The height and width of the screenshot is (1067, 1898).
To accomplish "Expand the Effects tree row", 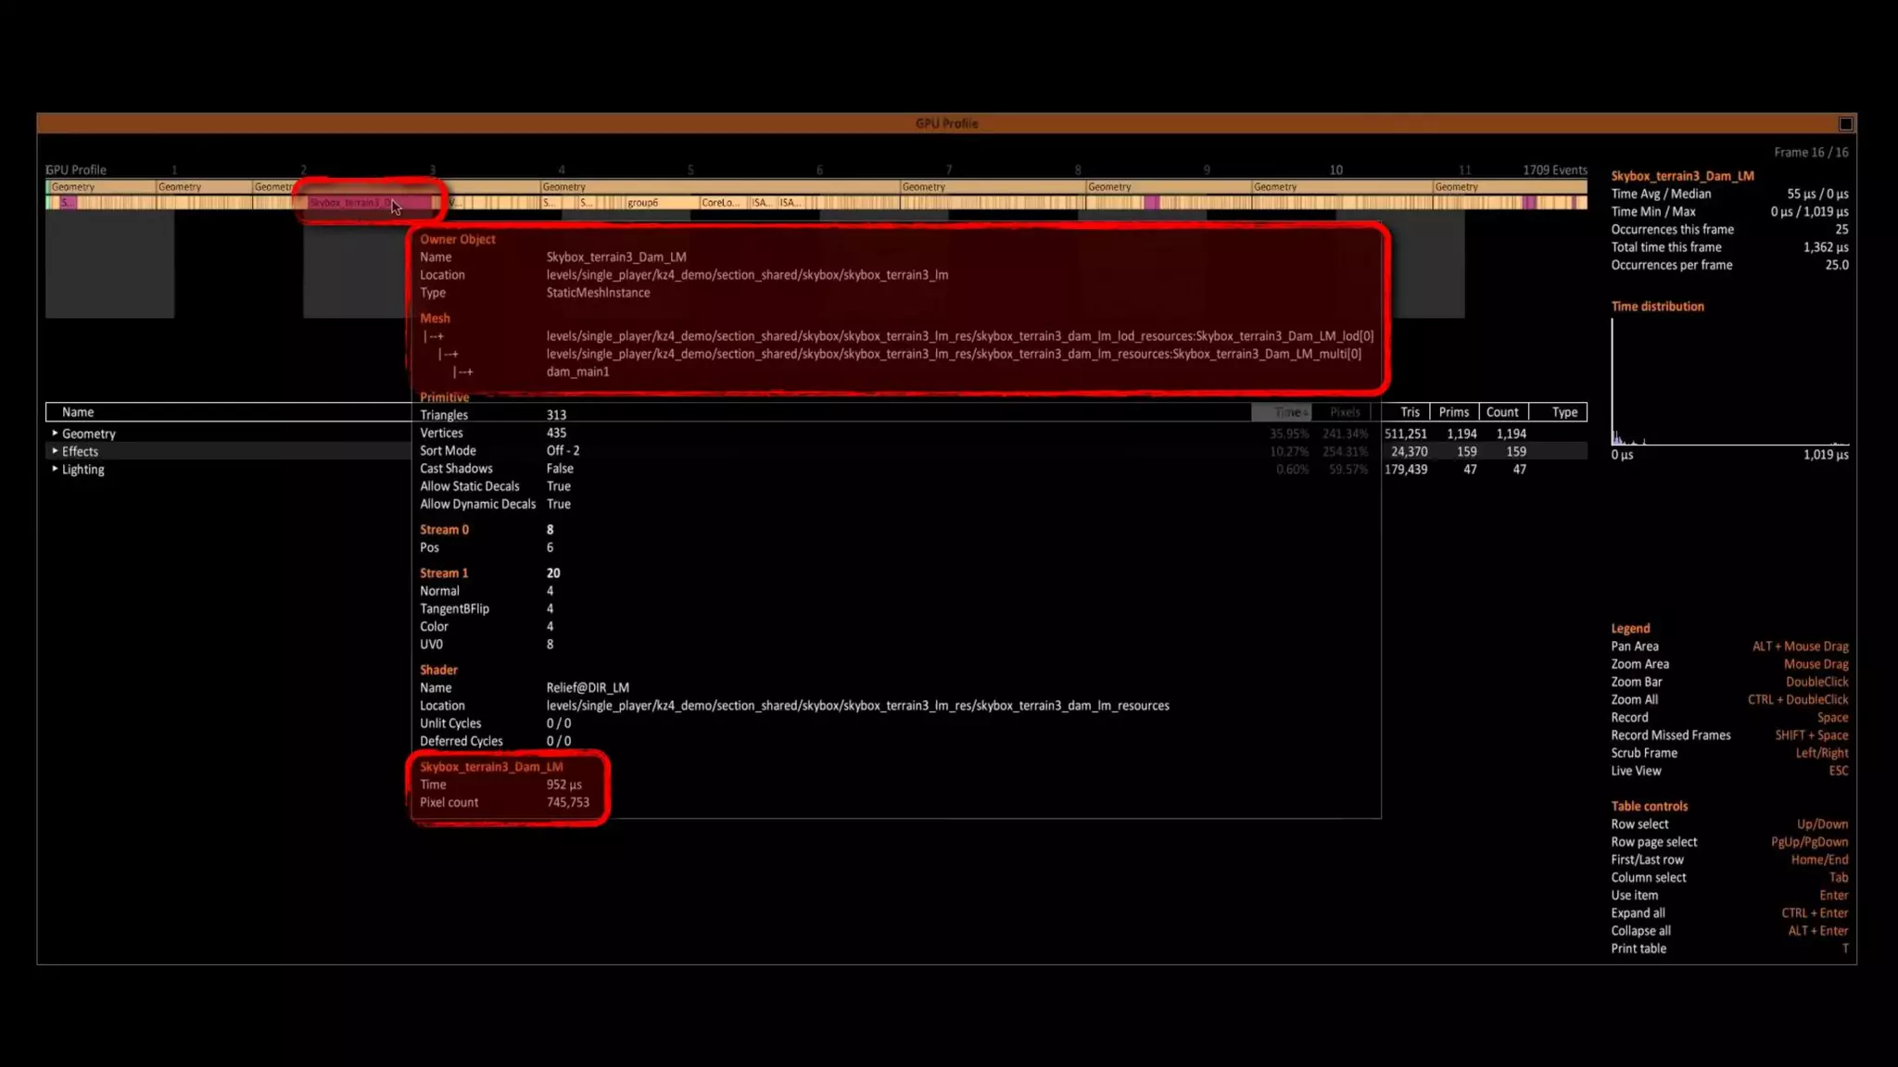I will click(55, 451).
